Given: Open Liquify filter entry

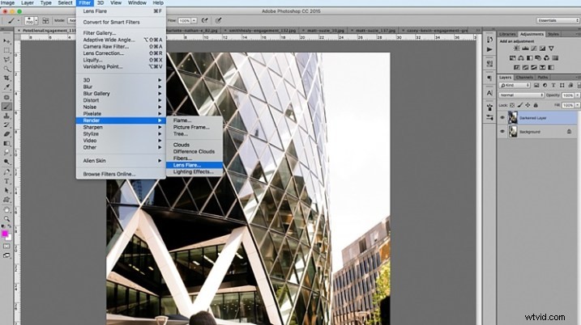Looking at the screenshot, I should 121,60.
